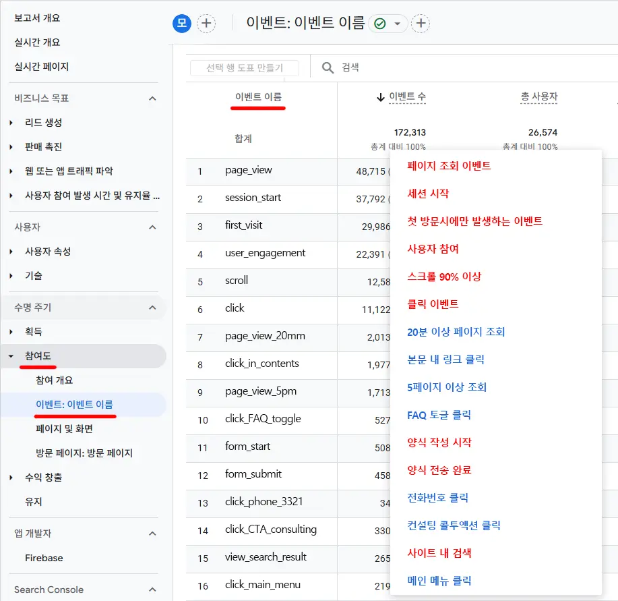618x601 pixels.
Task: Open dropdown arrow next to report title
Action: pos(398,24)
